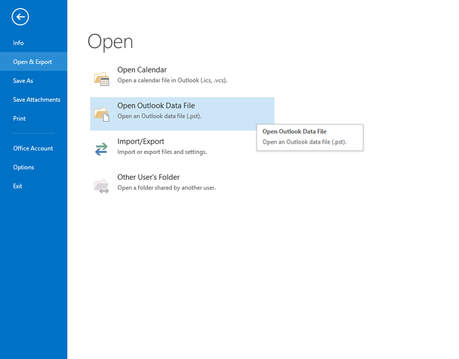Click the 'Open' page heading
Screen dimensions: 459x359
[110, 41]
